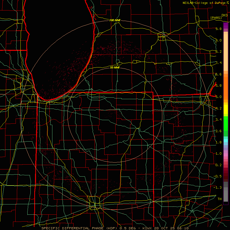Pick the cyan band of the color bar
This screenshot has width=230, height=230.
click(x=226, y=141)
